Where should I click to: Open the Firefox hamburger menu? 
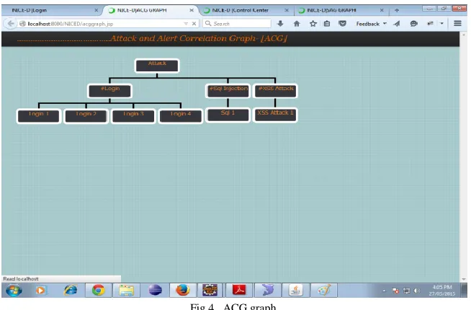click(457, 23)
